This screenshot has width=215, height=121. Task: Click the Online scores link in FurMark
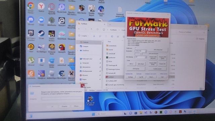point(163,74)
